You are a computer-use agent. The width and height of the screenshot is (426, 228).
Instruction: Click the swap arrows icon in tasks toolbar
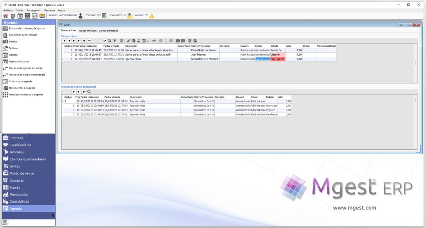[149, 41]
